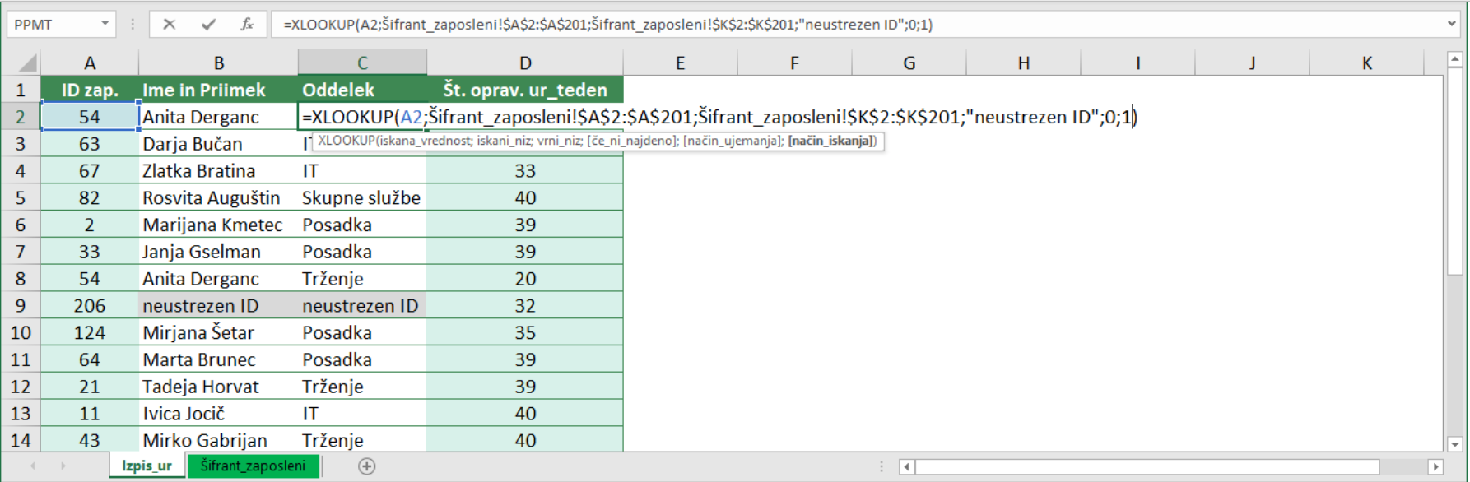The height and width of the screenshot is (482, 1470).
Task: Click the 'Skupne službe' cell
Action: (x=362, y=197)
